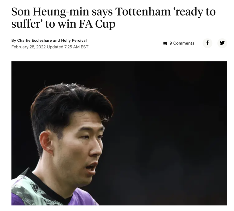
Task: Open the 9 Comments section
Action: point(179,43)
